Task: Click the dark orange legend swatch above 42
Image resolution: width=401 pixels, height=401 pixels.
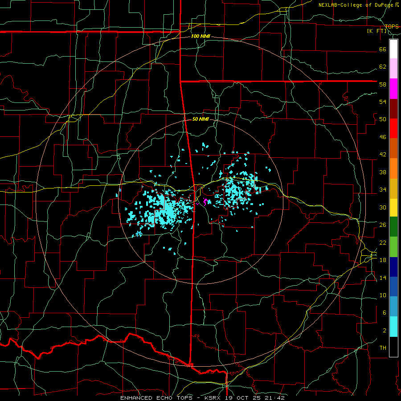Action: point(393,148)
